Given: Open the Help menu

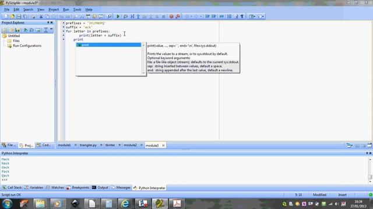Looking at the screenshot, I should pyautogui.click(x=89, y=9).
